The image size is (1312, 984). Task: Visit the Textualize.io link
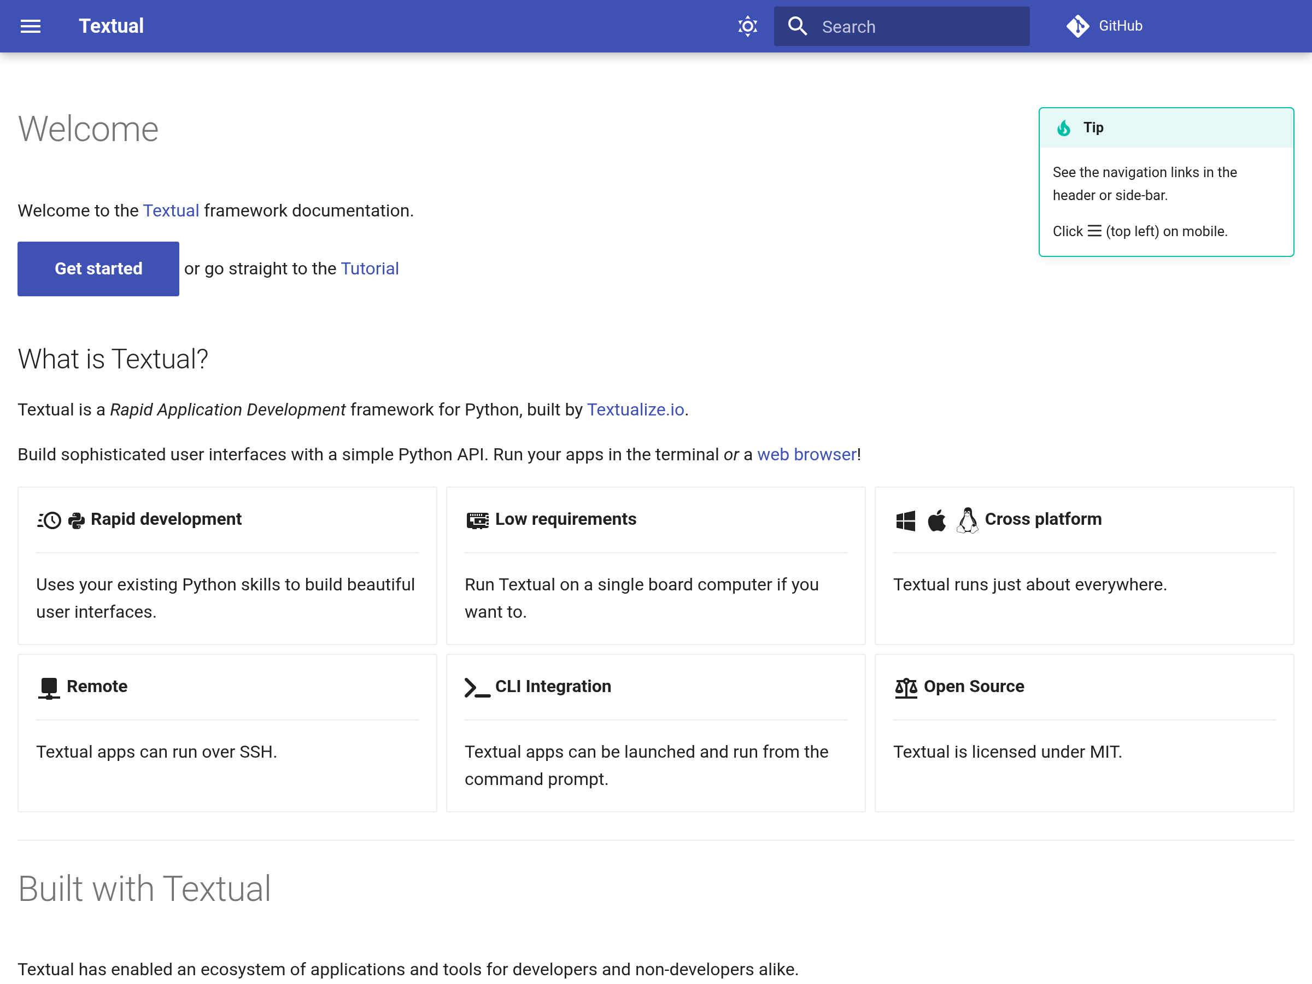[635, 409]
